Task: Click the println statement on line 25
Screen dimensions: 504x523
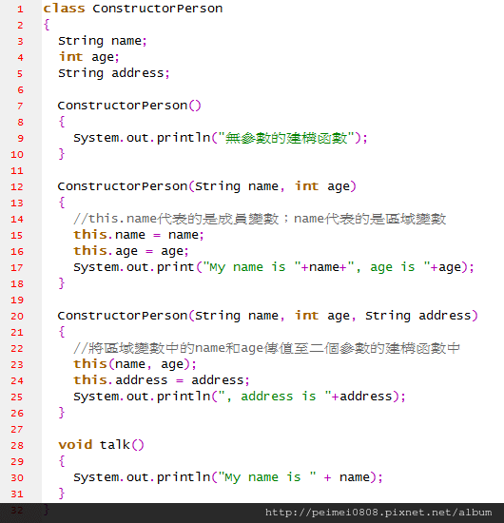Action: [240, 397]
